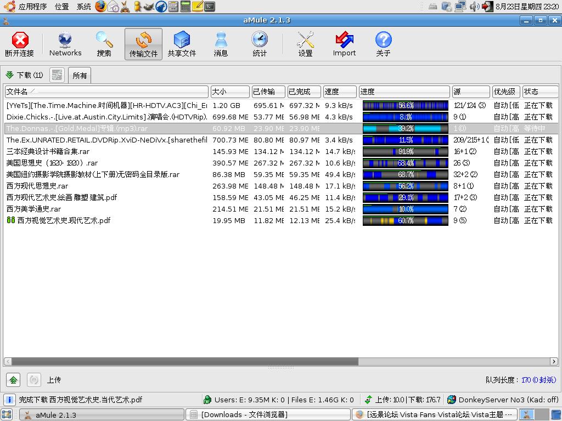
Task: Launch Firefox from the top panel
Action: point(101,6)
